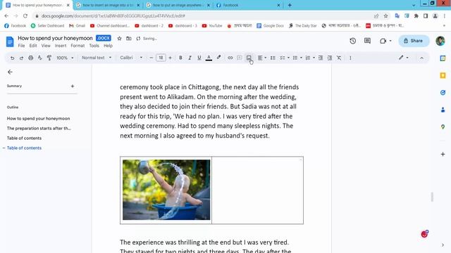Open the Google account avatar

440,41
